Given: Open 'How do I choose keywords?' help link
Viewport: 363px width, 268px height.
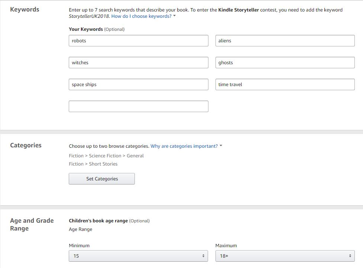Looking at the screenshot, I should tap(141, 16).
